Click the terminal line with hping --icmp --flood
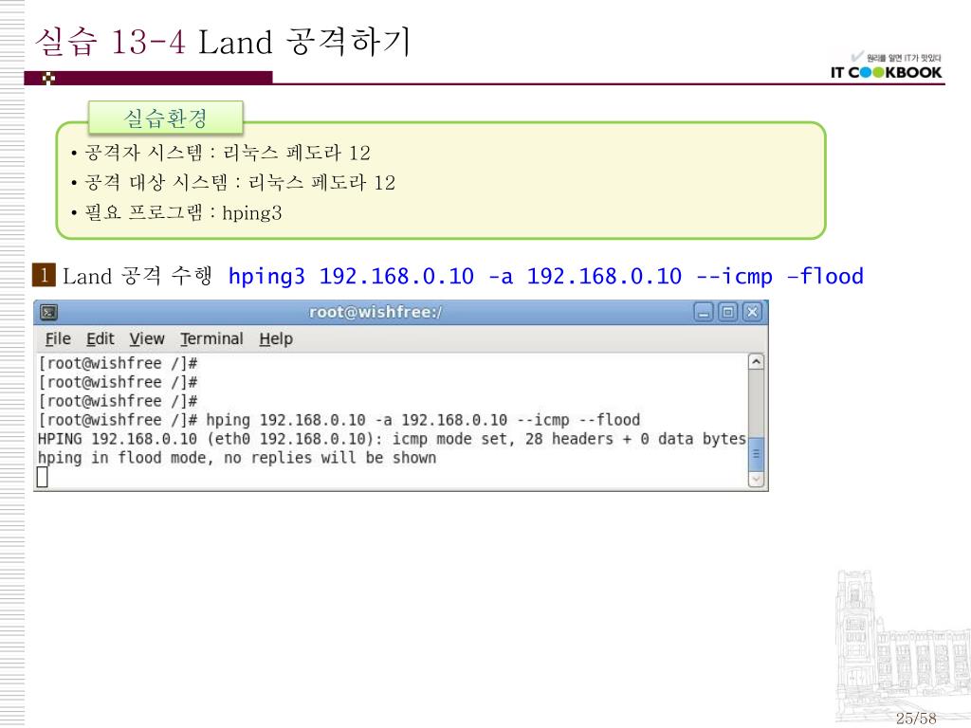The image size is (971, 728). (x=339, y=420)
